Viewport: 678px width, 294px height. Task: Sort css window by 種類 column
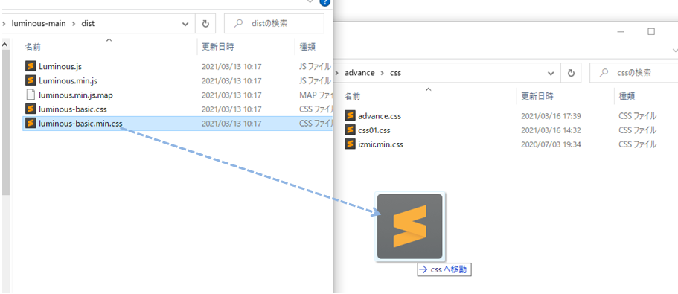pos(627,96)
